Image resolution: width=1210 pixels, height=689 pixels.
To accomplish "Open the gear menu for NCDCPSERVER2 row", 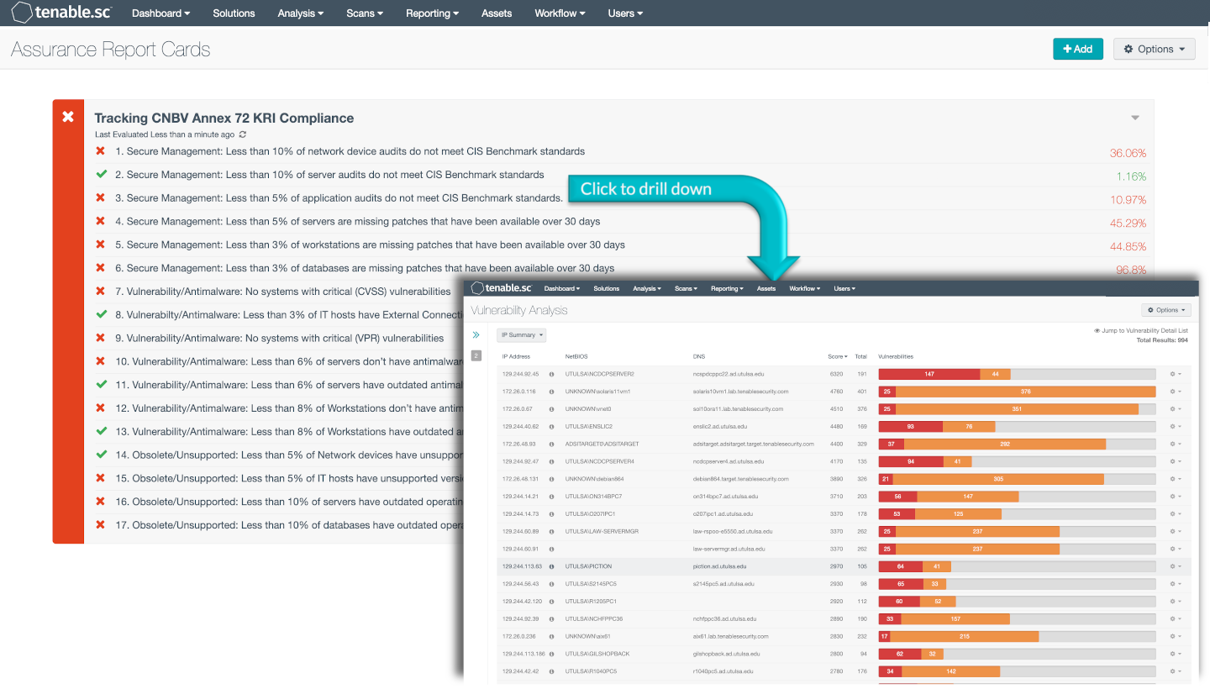I will (1176, 374).
